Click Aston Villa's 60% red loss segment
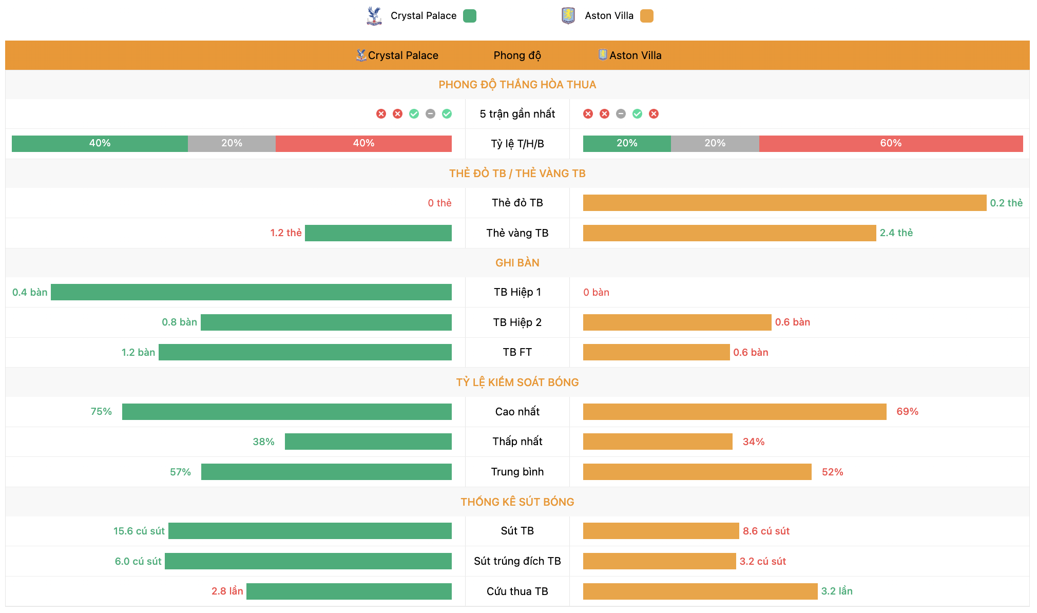The height and width of the screenshot is (613, 1037). pyautogui.click(x=891, y=144)
